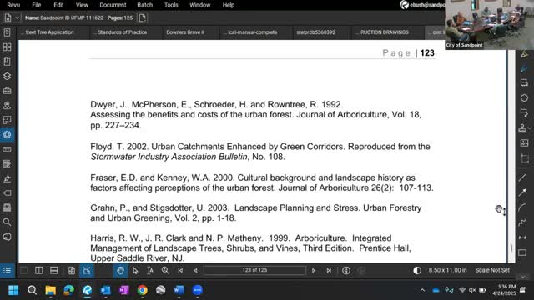Go to the previous page
534x300 pixels.
[x=195, y=270]
